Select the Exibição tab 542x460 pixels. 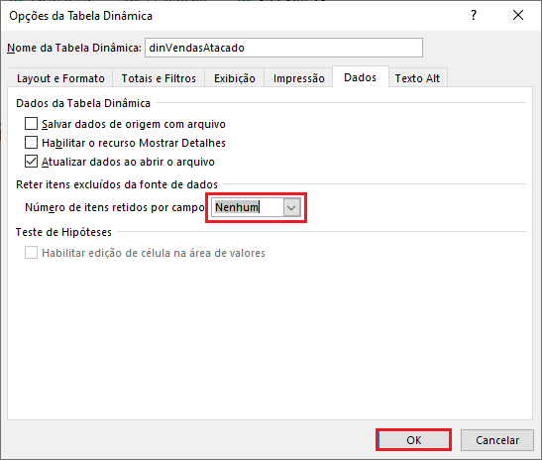pyautogui.click(x=235, y=78)
